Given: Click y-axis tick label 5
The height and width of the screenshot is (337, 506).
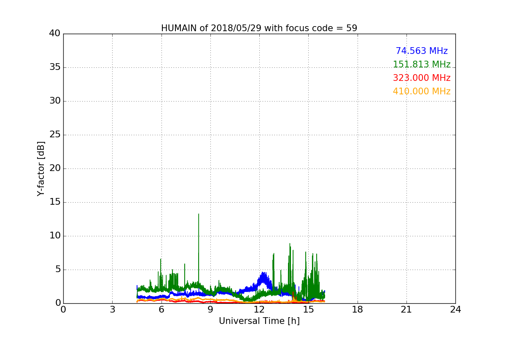Looking at the screenshot, I should pyautogui.click(x=57, y=270).
